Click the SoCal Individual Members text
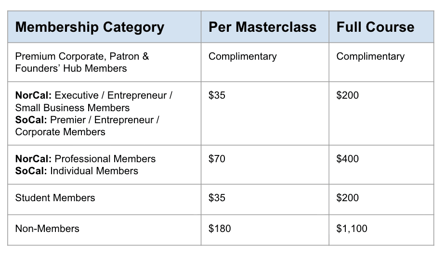The image size is (446, 257). pos(77,171)
